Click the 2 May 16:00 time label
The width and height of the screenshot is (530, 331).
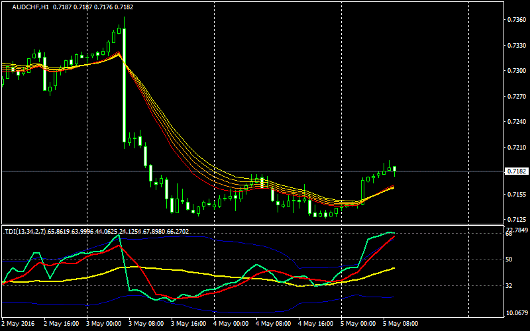pyautogui.click(x=62, y=324)
